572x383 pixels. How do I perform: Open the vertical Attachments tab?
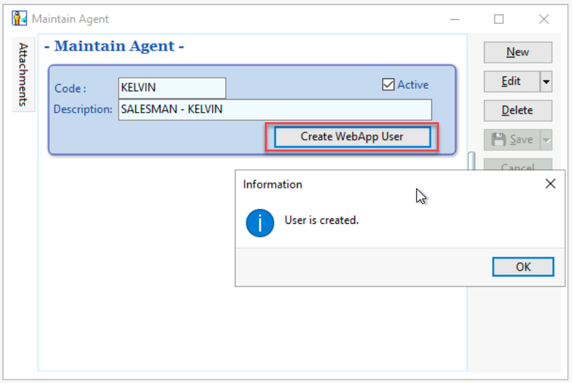click(x=23, y=74)
